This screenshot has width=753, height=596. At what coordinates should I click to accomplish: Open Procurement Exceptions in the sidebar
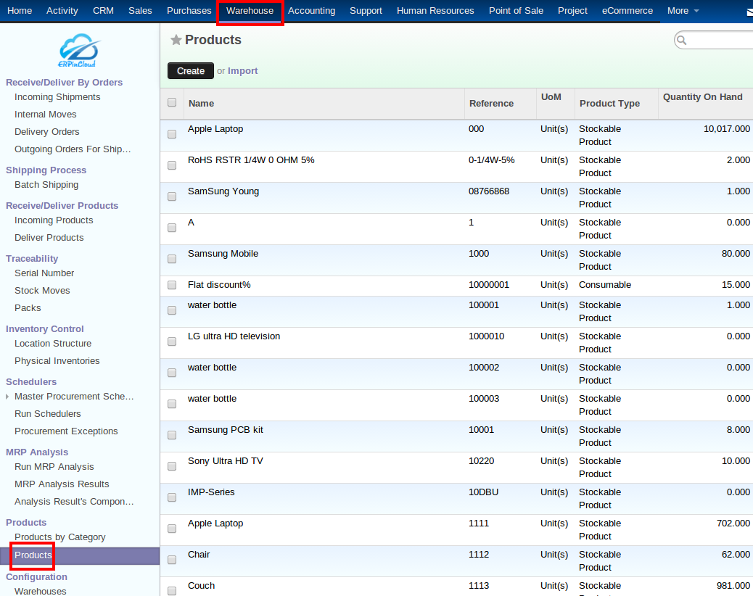[66, 431]
